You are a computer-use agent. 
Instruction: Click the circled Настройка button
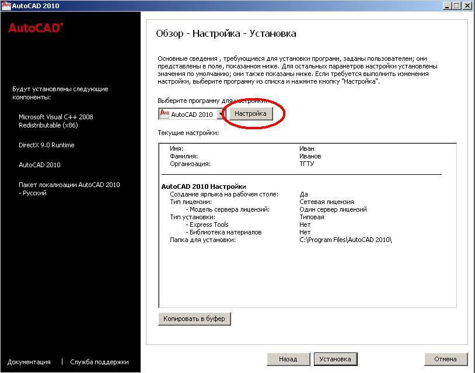[x=251, y=114]
